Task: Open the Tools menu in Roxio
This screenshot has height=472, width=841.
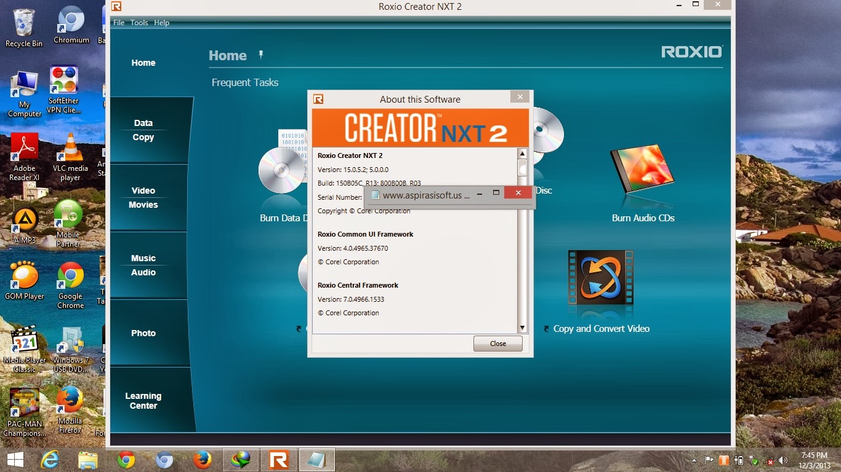Action: [139, 23]
